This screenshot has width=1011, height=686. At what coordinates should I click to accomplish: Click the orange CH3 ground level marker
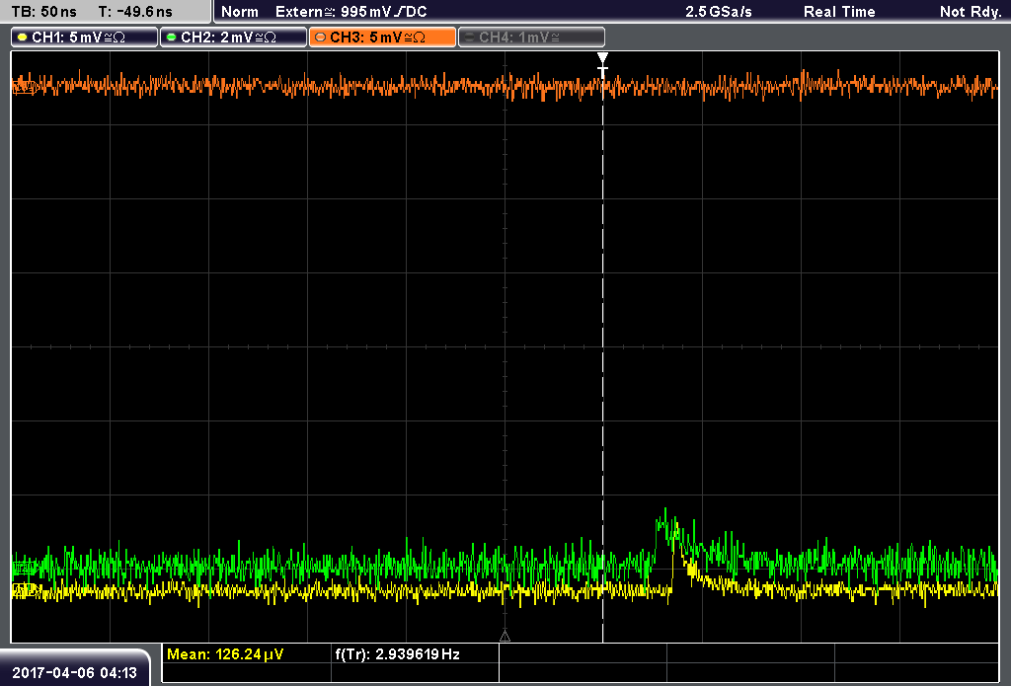[23, 86]
